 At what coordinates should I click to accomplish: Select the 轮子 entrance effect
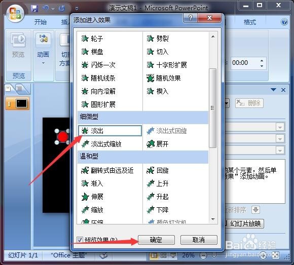coord(92,39)
